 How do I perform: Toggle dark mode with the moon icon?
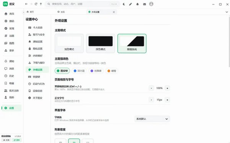(124, 4)
